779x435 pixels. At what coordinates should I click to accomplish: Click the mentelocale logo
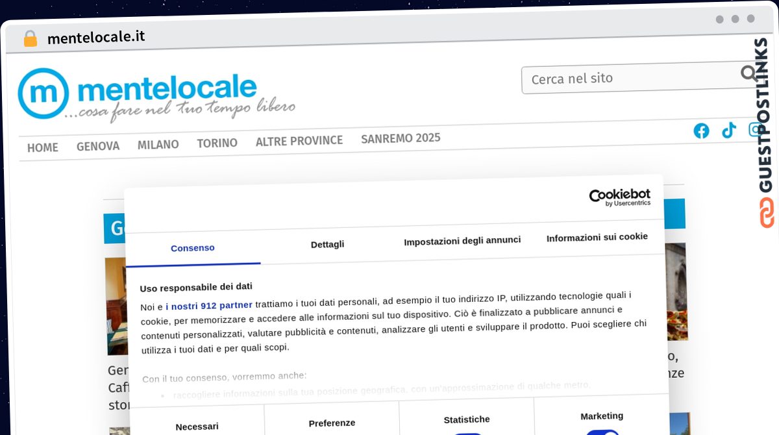coord(156,95)
